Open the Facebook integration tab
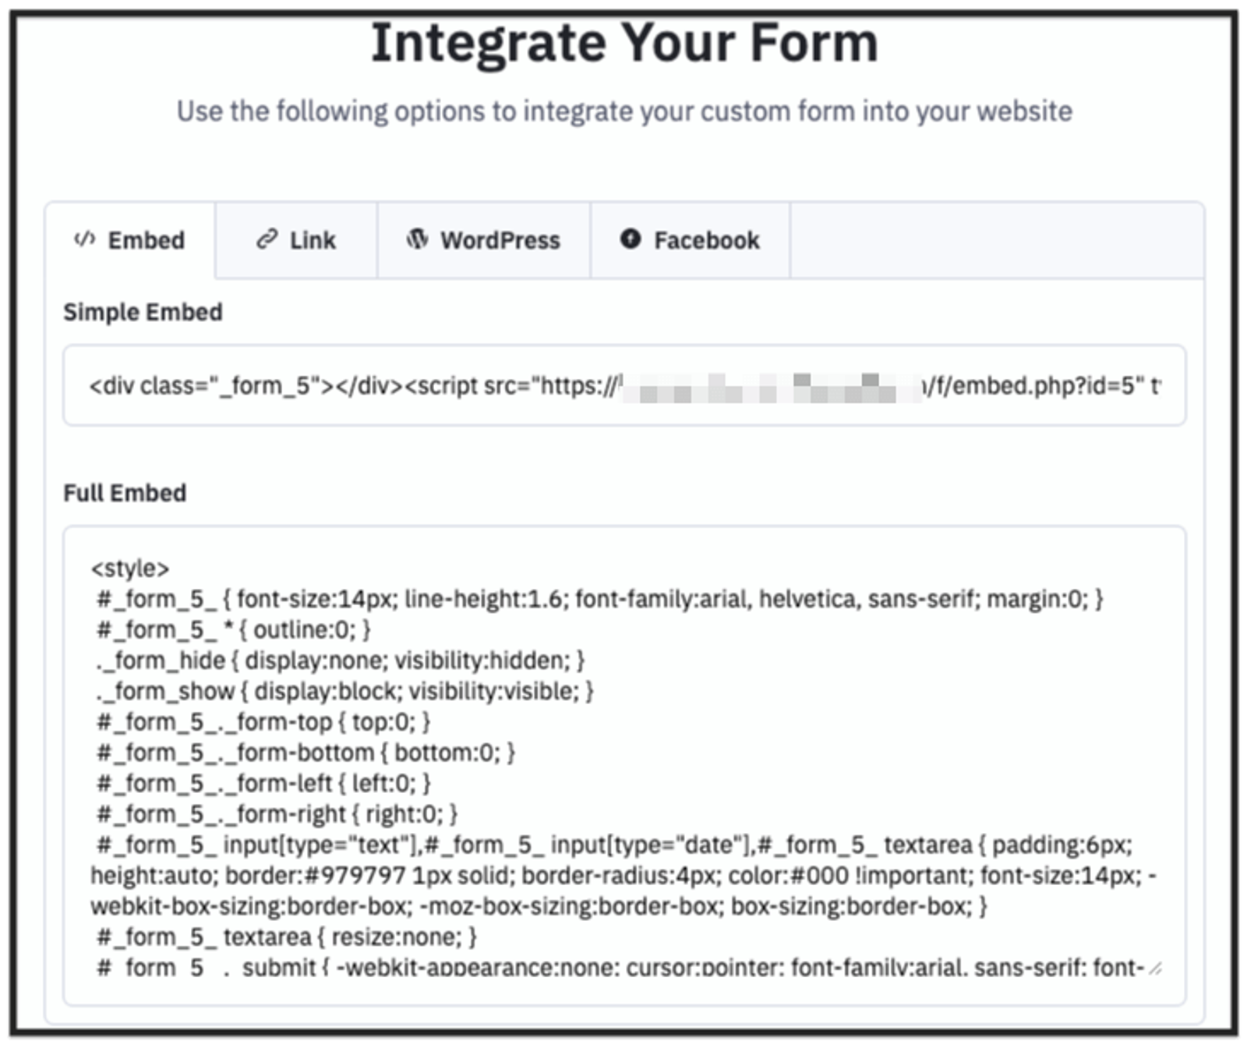1247x1045 pixels. 690,240
